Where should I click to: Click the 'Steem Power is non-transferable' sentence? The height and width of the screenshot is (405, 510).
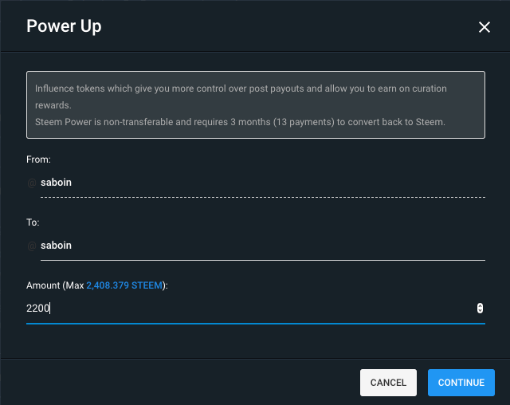point(240,122)
